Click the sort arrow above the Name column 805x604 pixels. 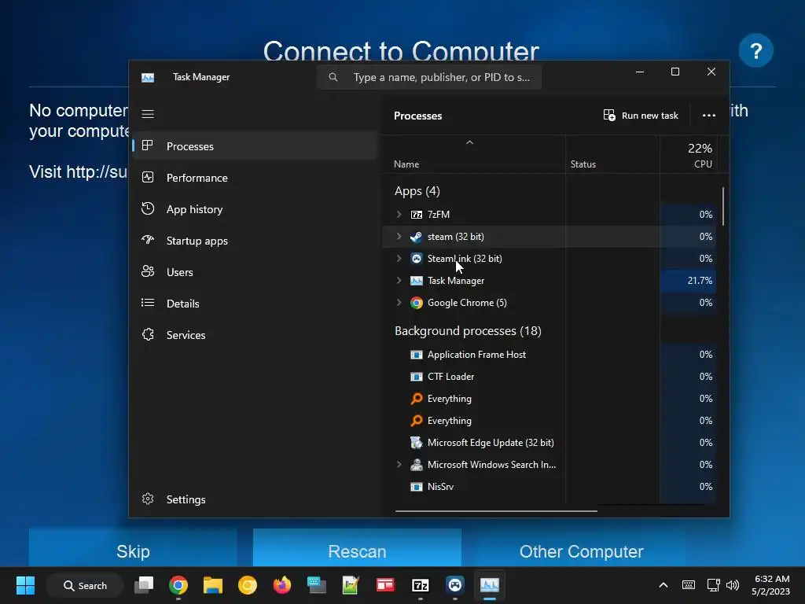469,142
